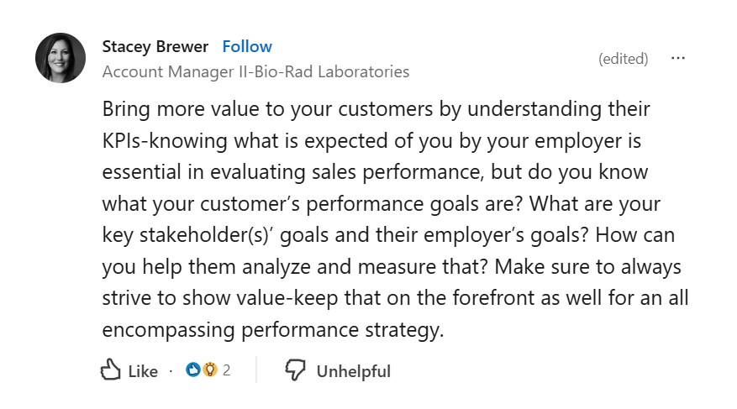Click the (edited) label
Image resolution: width=737 pixels, height=409 pixels.
[x=623, y=59]
